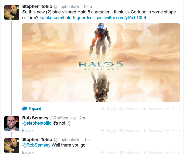
Task: Expand the Halo 5 image tweet
Action: pos(32,109)
